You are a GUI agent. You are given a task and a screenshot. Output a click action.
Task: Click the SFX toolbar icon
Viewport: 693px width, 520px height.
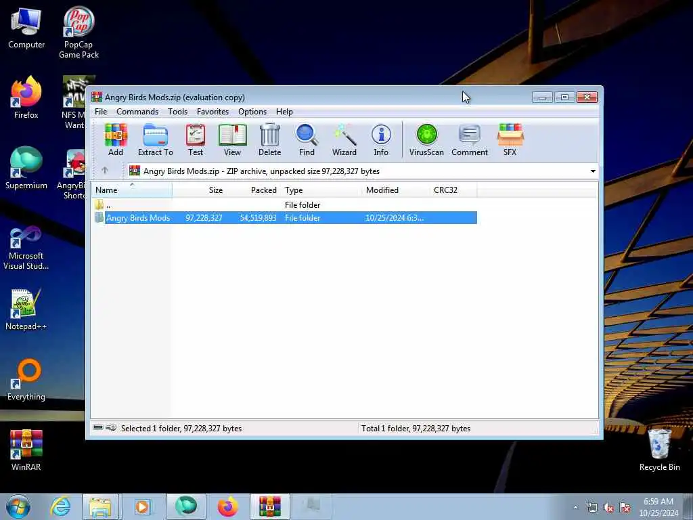pos(510,139)
